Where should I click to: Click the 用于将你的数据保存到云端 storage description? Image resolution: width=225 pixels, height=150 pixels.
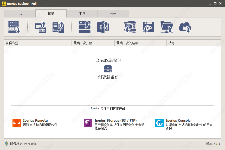[x=119, y=127]
